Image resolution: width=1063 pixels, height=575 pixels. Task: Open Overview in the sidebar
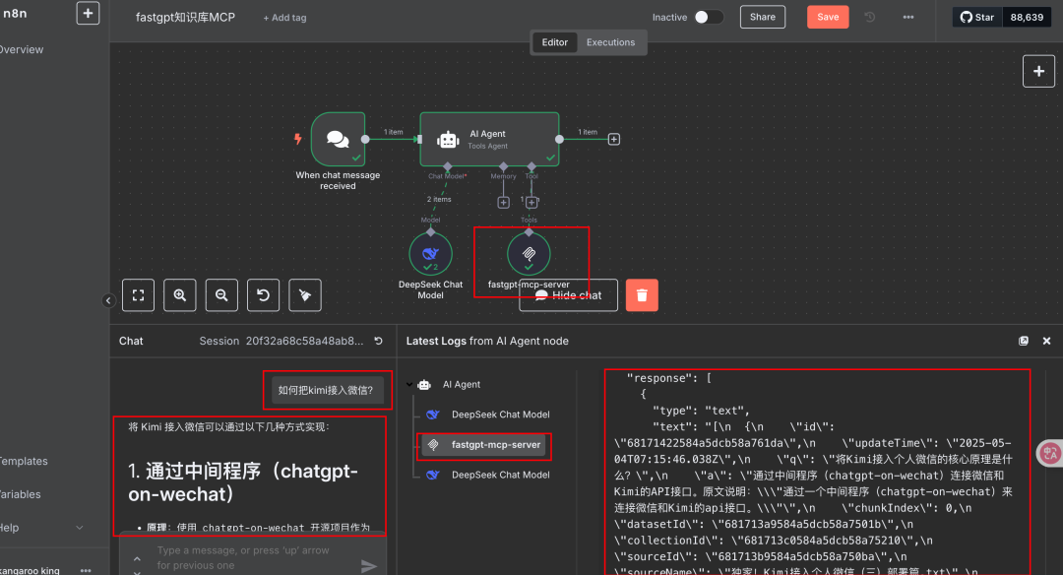tap(21, 49)
